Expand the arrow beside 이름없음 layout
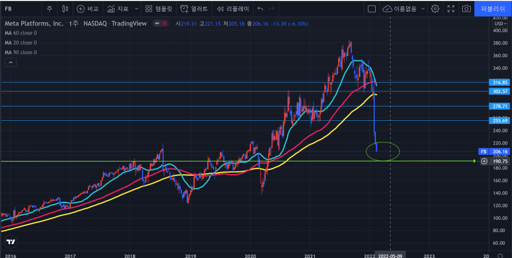Image resolution: width=512 pixels, height=258 pixels. pyautogui.click(x=423, y=9)
